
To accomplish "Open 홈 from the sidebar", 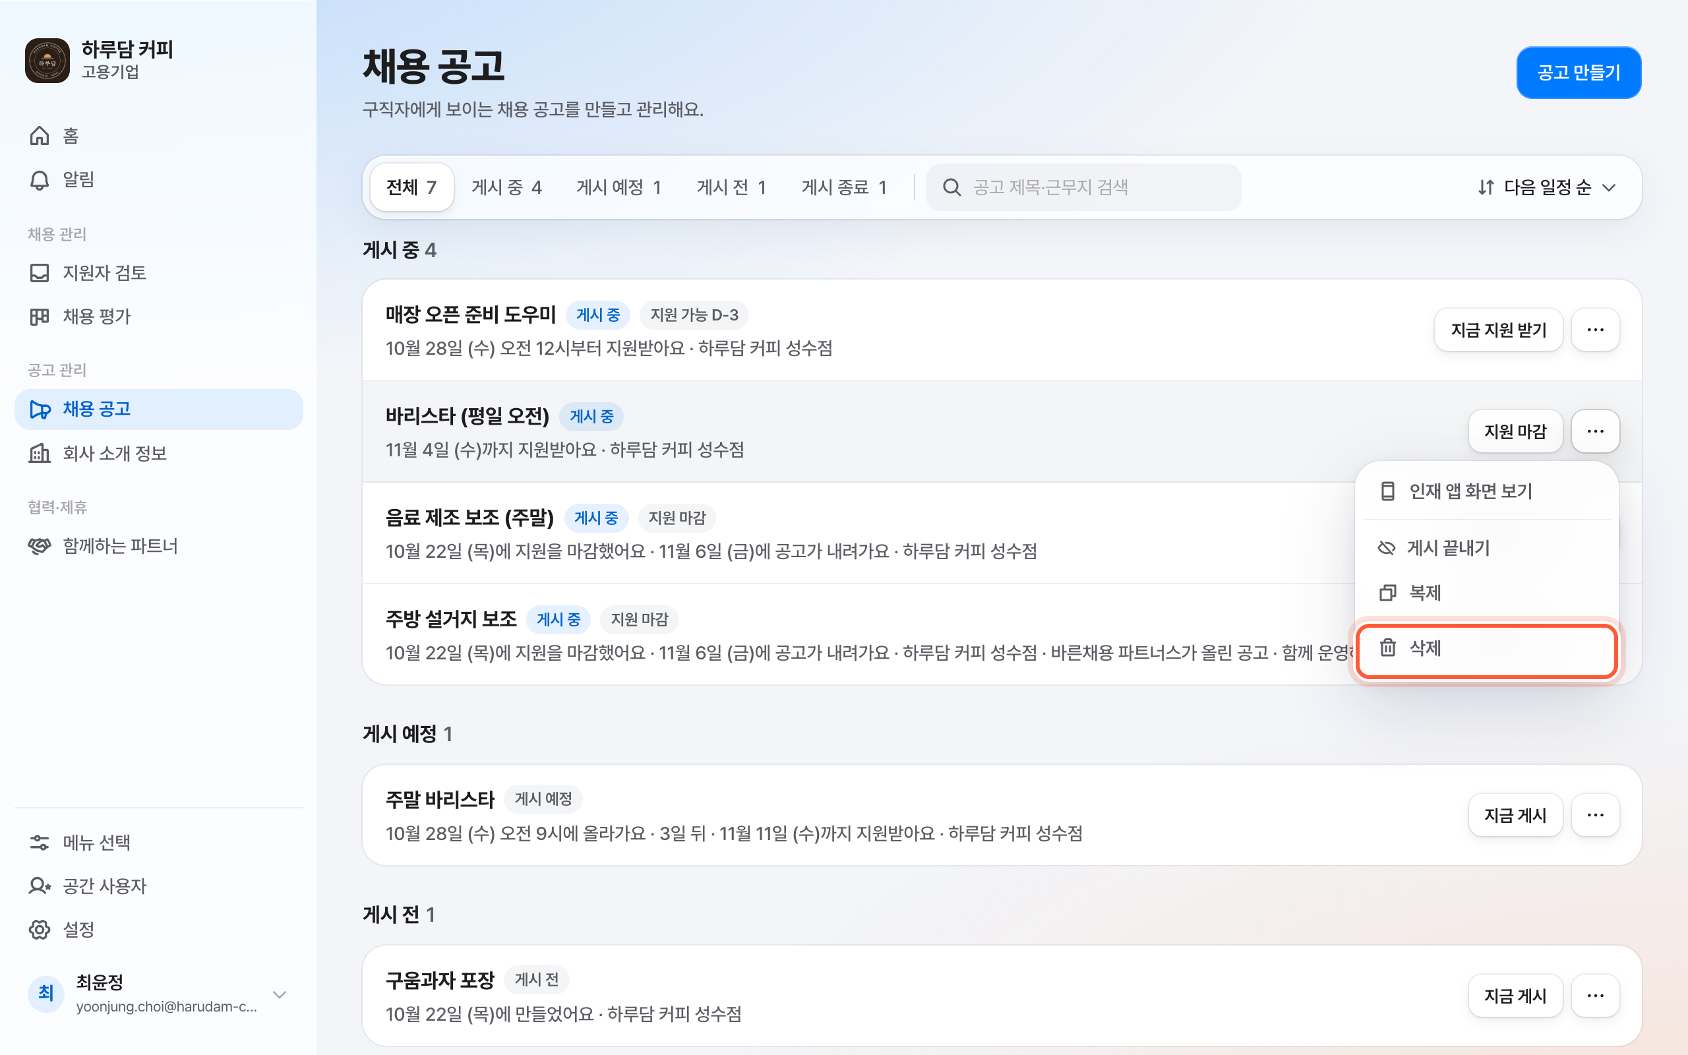I will tap(158, 135).
